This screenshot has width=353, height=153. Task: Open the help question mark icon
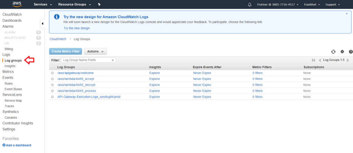coord(351,51)
